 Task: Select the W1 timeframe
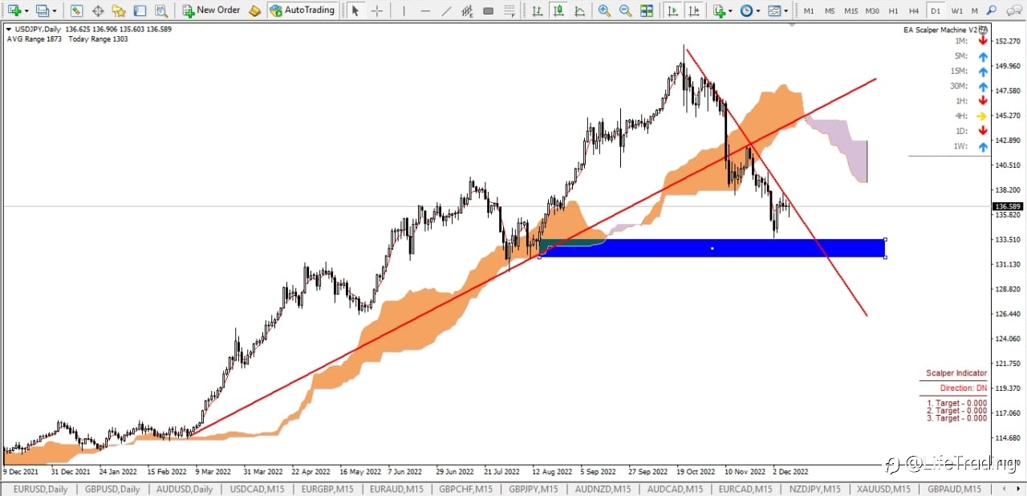956,11
